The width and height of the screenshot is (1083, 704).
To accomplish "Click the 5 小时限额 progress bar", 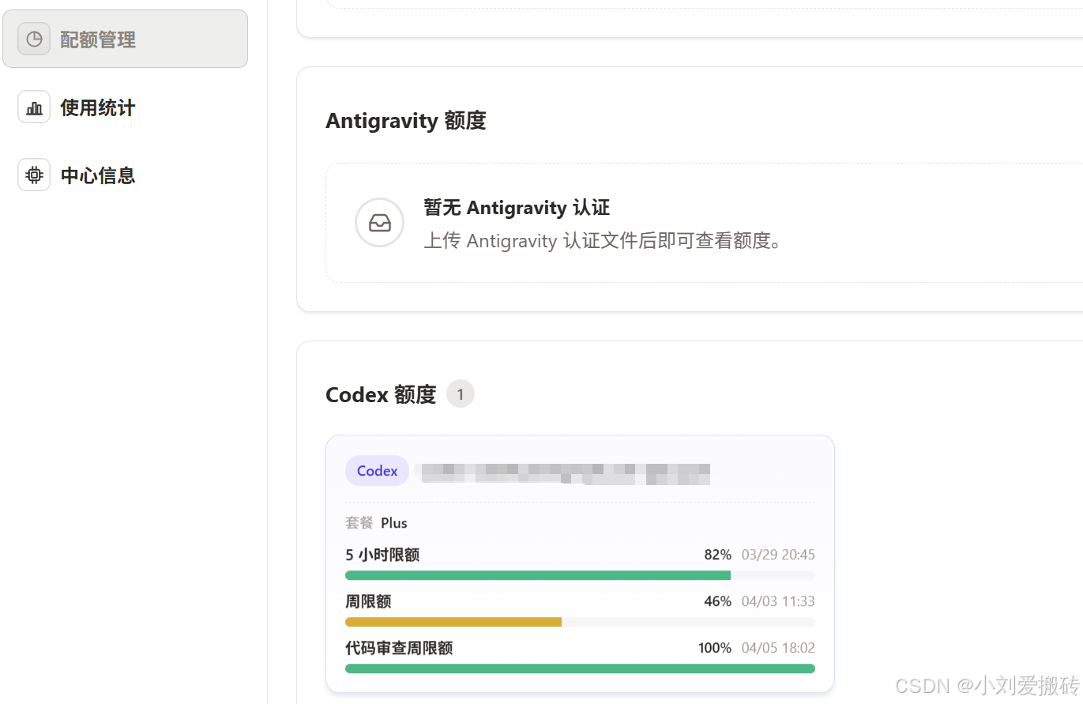I will [579, 575].
